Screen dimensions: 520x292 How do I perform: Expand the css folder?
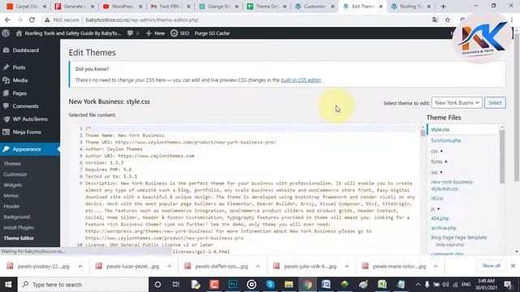(x=437, y=151)
